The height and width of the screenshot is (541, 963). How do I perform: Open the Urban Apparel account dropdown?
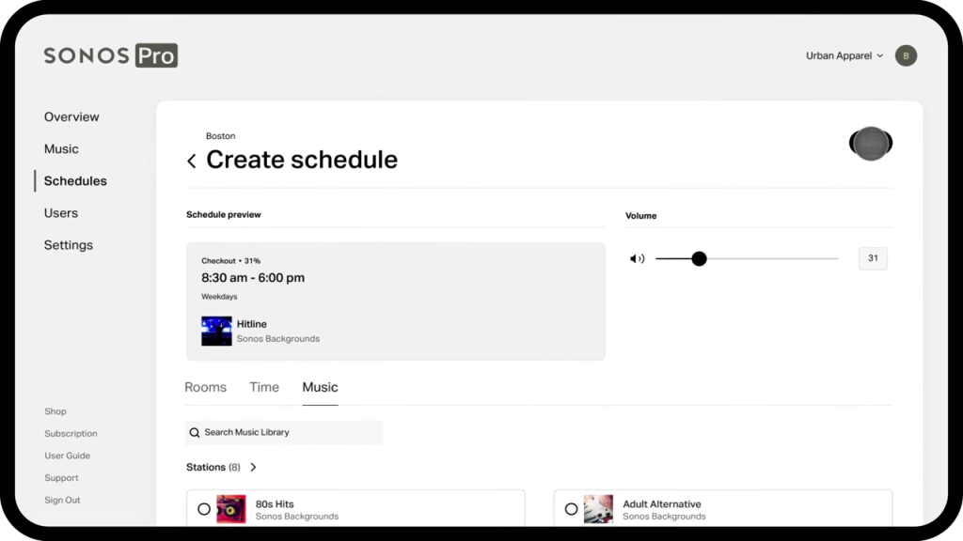(x=845, y=55)
